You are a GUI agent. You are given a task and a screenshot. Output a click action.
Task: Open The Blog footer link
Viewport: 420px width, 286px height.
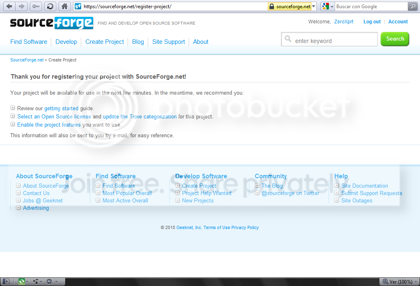pyautogui.click(x=272, y=186)
